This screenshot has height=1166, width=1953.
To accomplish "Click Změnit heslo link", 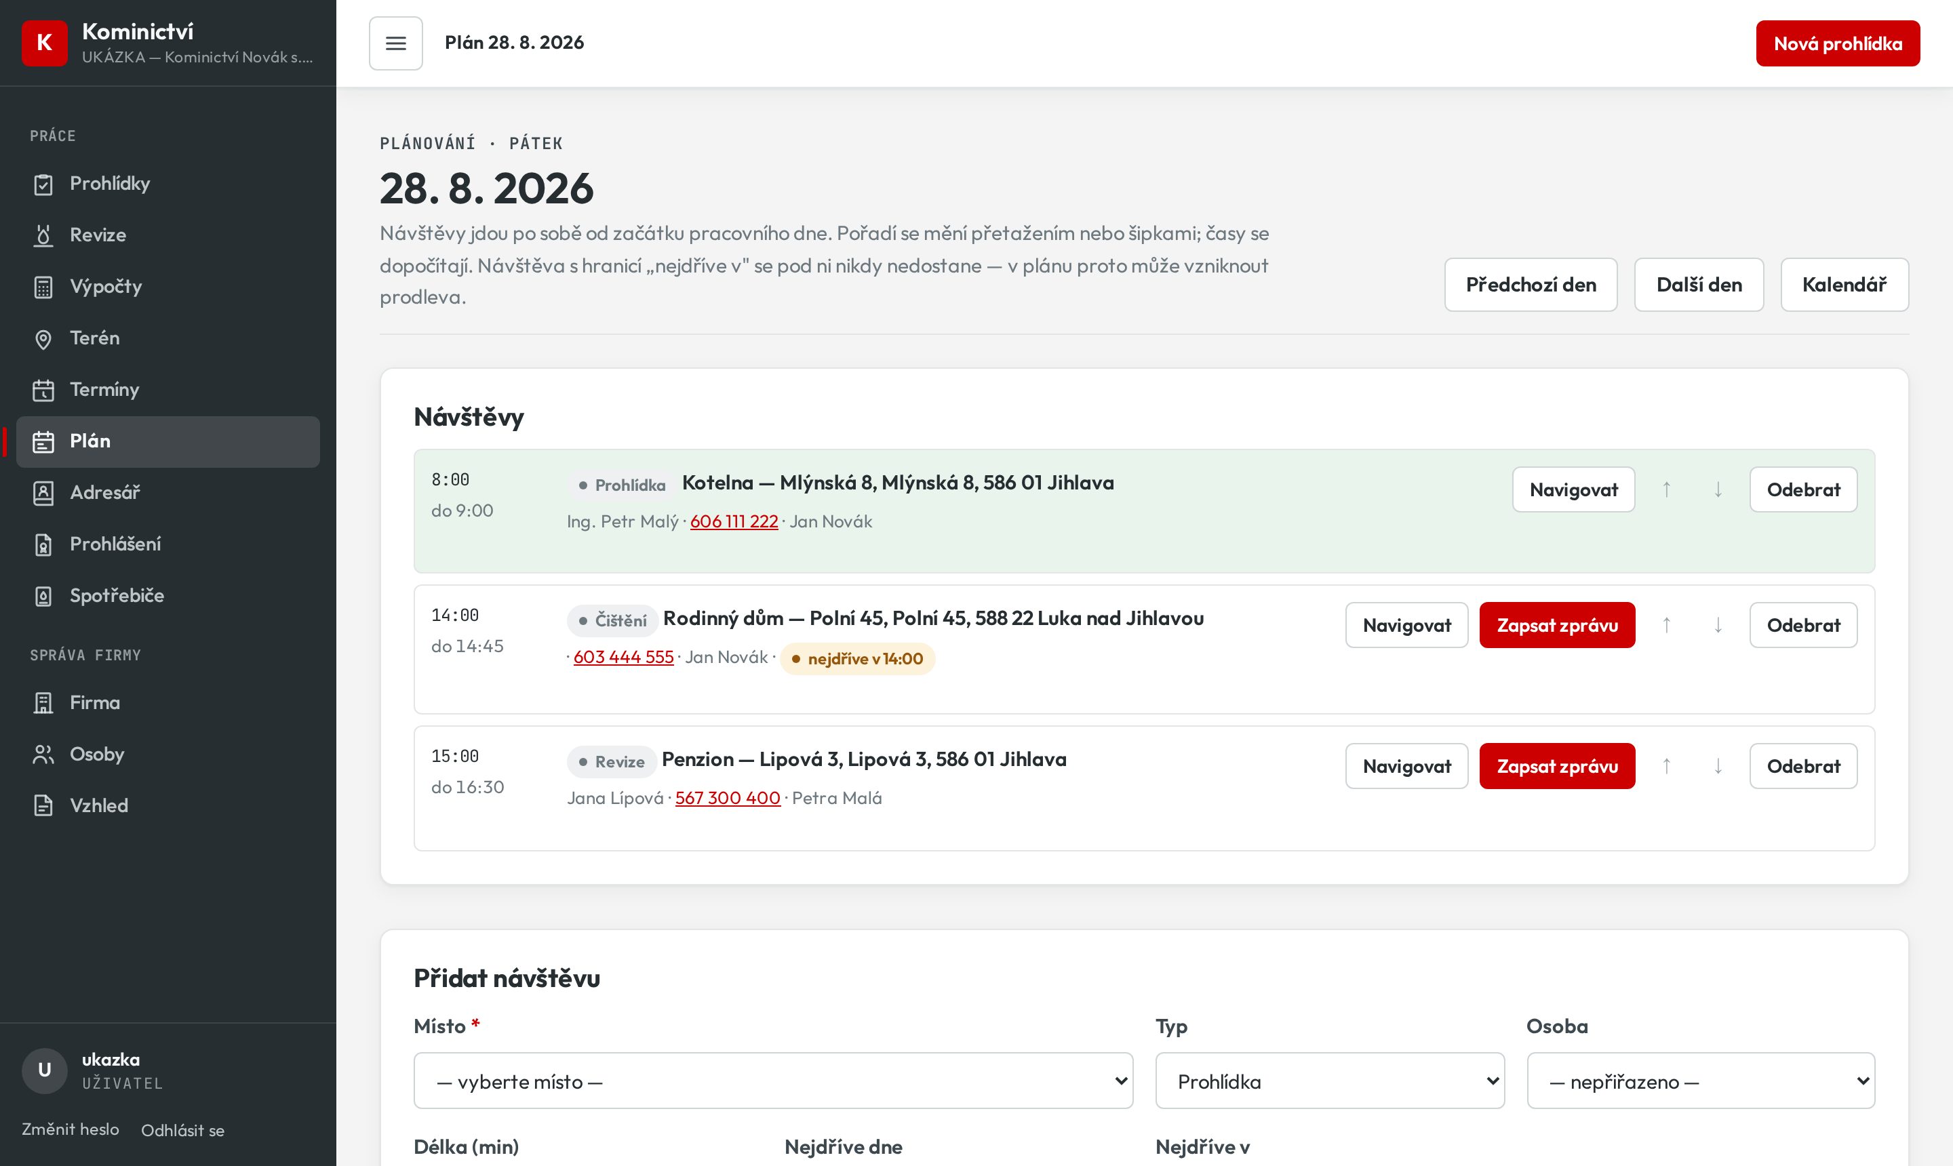I will pyautogui.click(x=71, y=1129).
